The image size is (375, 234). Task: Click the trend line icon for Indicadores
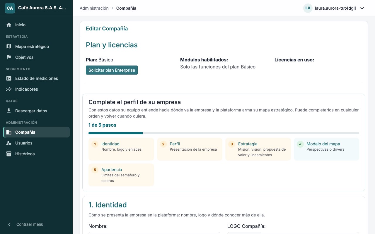point(9,89)
